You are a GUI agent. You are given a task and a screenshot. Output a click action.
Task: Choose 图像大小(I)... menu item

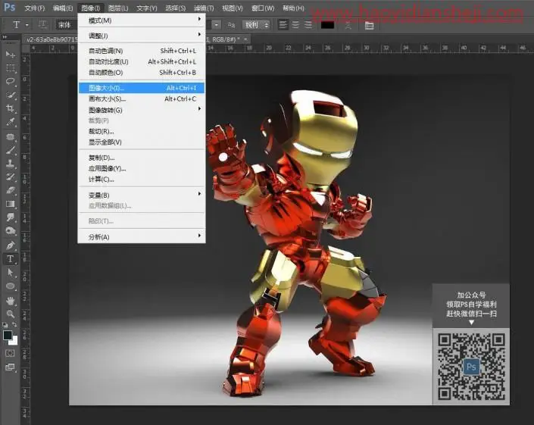click(142, 88)
